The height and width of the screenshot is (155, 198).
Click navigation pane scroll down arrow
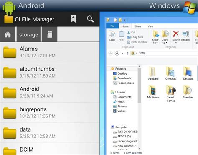(140, 148)
